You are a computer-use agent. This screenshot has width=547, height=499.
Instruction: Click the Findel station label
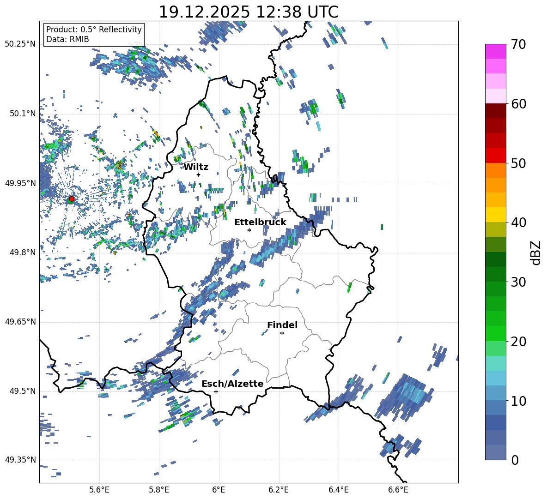[x=282, y=325]
